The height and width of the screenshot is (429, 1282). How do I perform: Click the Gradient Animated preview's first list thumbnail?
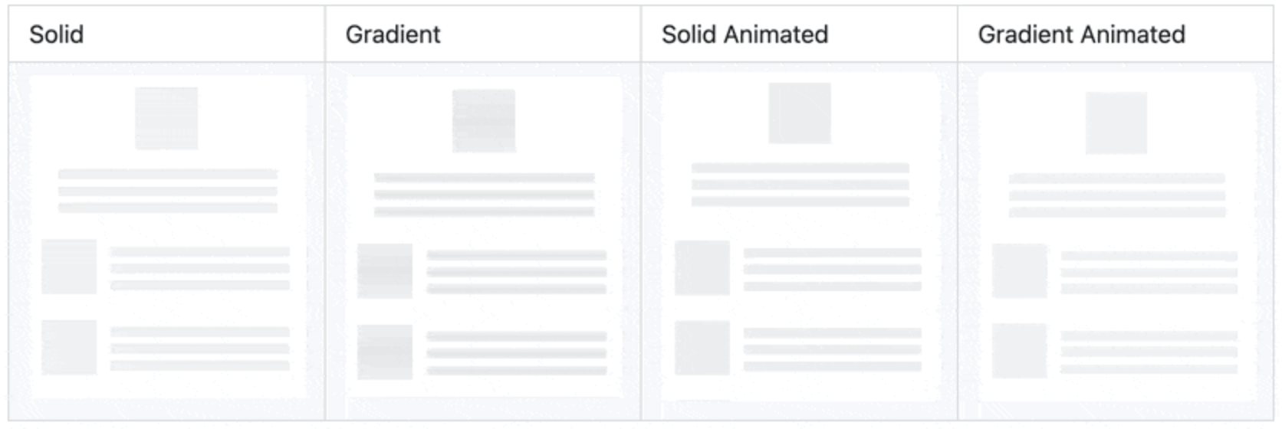[x=1020, y=271]
